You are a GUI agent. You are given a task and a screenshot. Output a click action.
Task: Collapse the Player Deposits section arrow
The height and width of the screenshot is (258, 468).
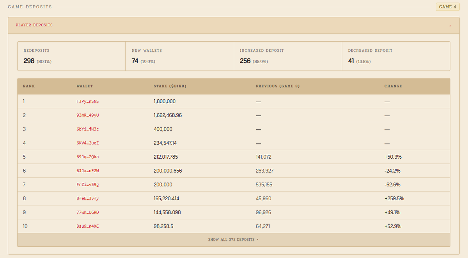450,25
